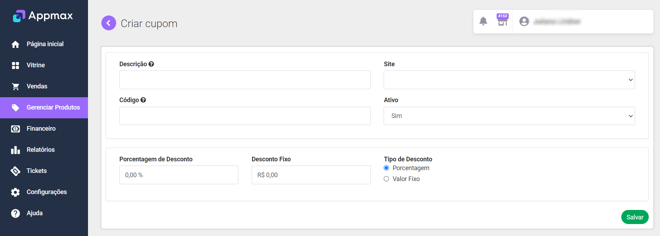Select the Porcentagem discount type
This screenshot has width=660, height=236.
click(386, 168)
